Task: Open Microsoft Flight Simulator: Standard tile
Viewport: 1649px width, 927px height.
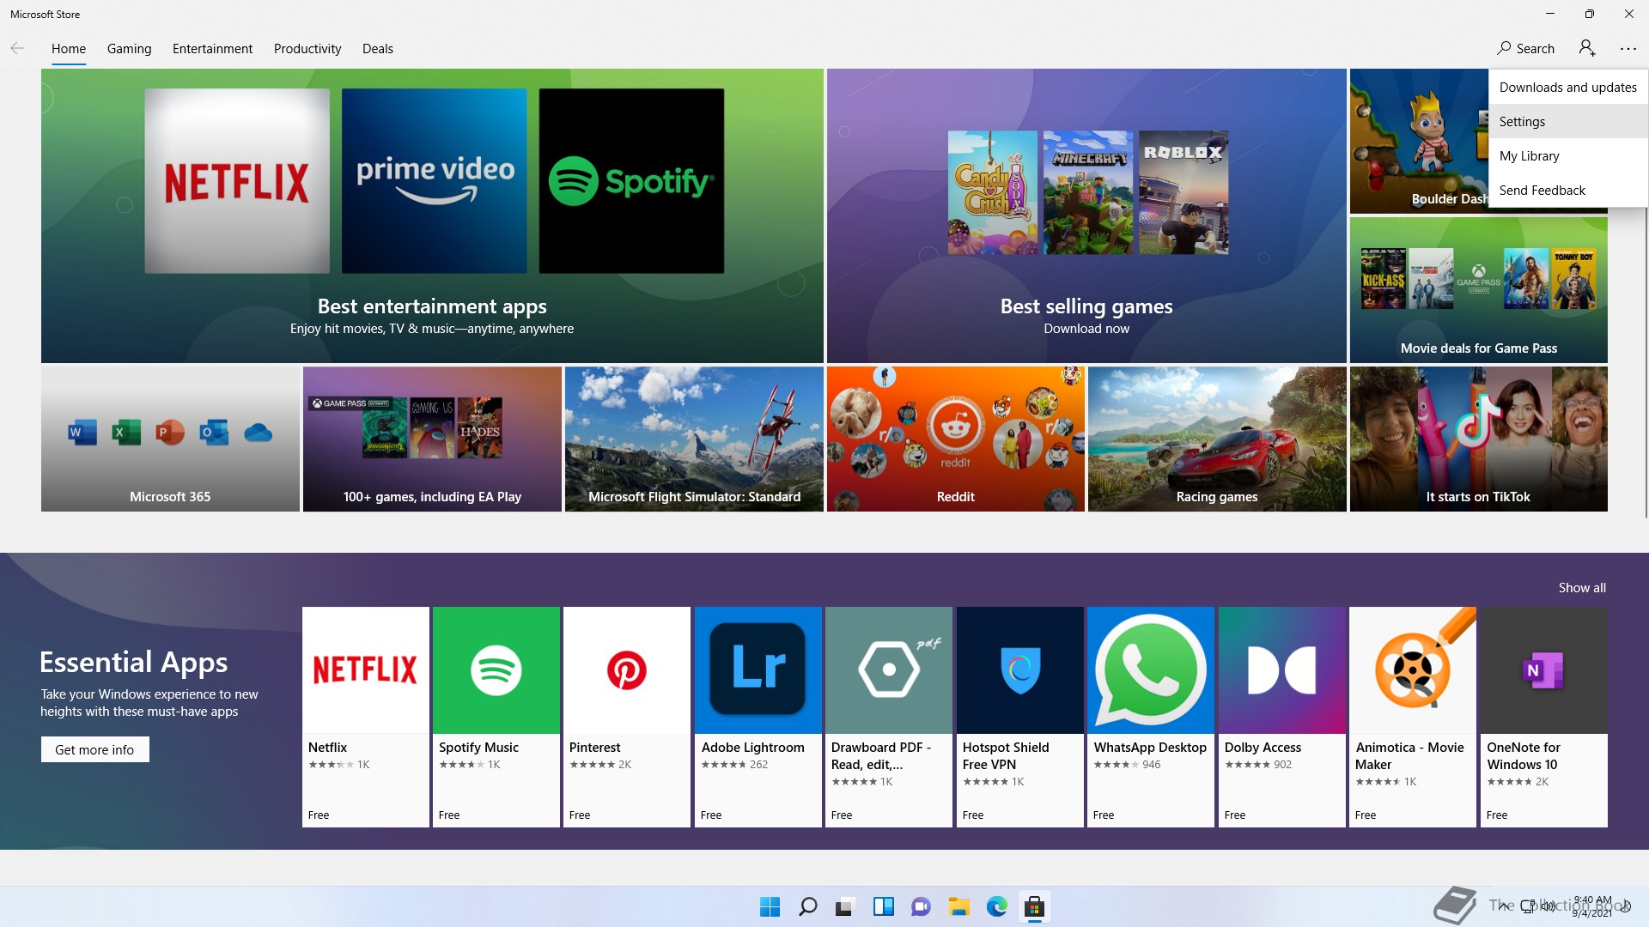Action: tap(694, 439)
